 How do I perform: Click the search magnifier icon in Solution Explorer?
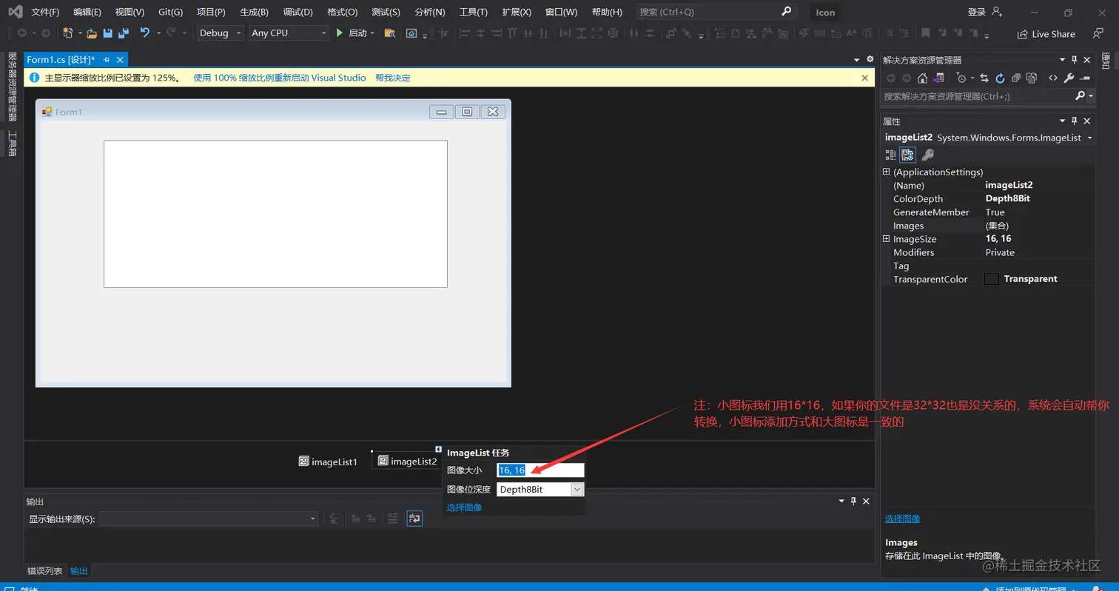1080,96
